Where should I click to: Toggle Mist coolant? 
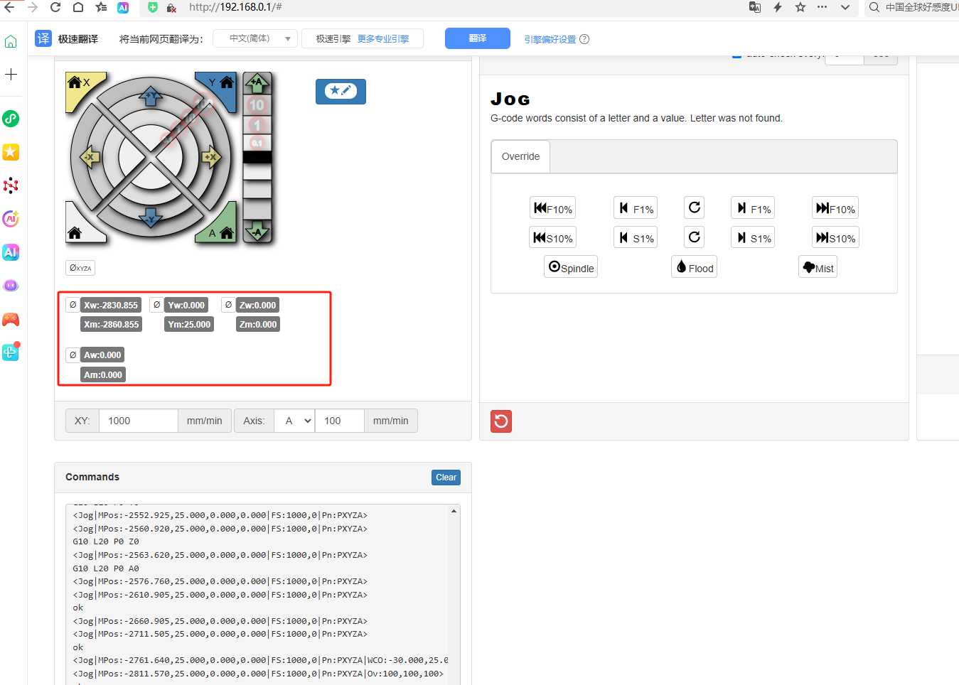pyautogui.click(x=817, y=266)
